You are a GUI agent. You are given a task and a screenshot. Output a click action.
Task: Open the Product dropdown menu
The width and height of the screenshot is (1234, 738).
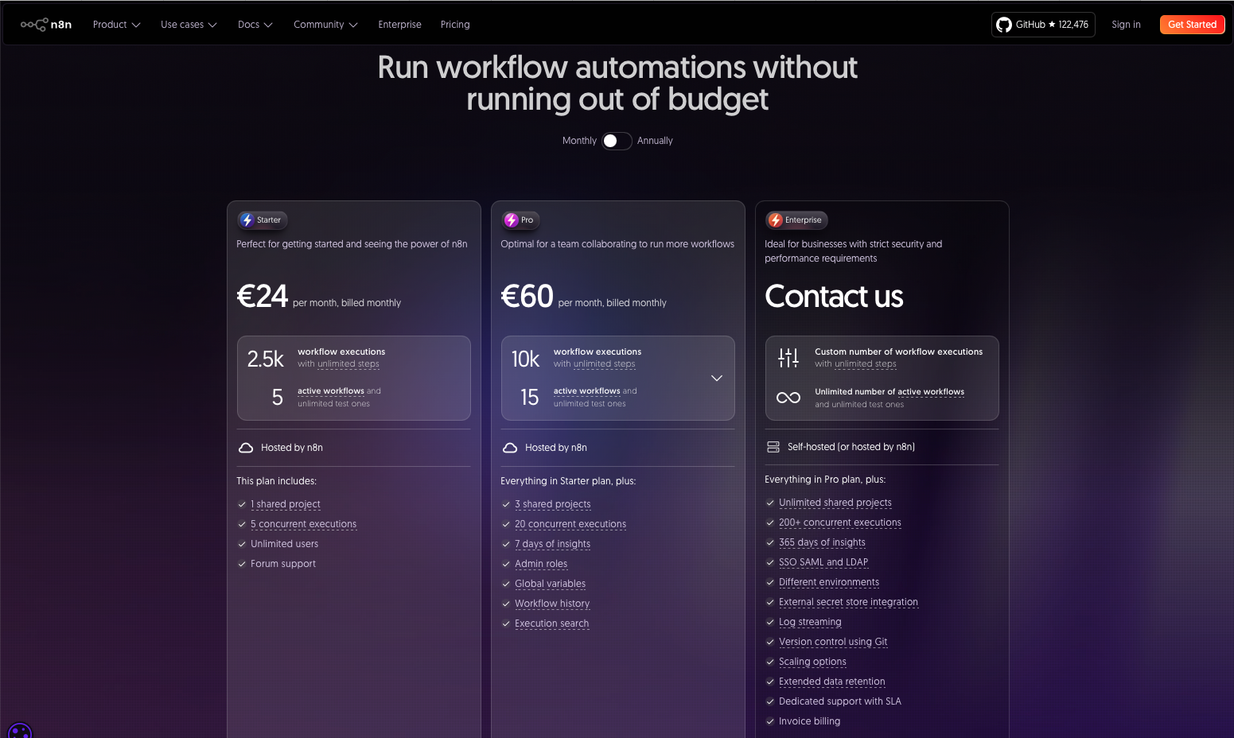[x=116, y=25]
